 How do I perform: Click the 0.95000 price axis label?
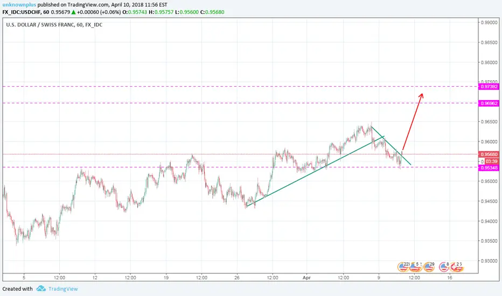(489, 181)
